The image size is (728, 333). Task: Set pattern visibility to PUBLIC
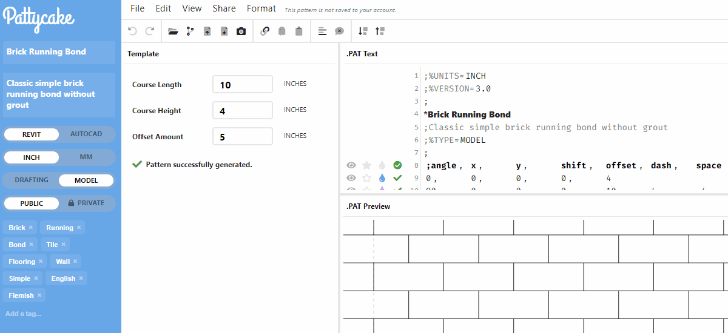[32, 203]
